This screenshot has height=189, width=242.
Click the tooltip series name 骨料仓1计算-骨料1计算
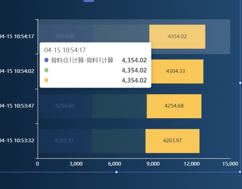point(82,61)
